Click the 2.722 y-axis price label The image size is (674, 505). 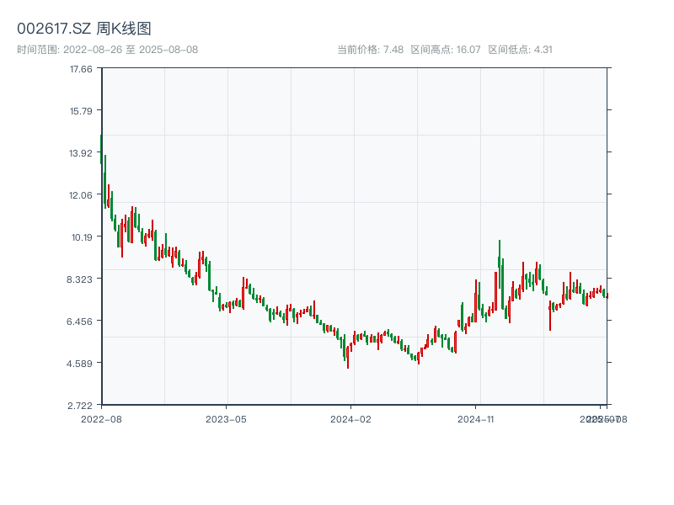pos(81,406)
